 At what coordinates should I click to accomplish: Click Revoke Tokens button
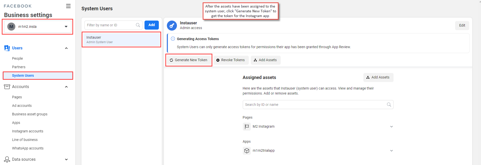(231, 60)
